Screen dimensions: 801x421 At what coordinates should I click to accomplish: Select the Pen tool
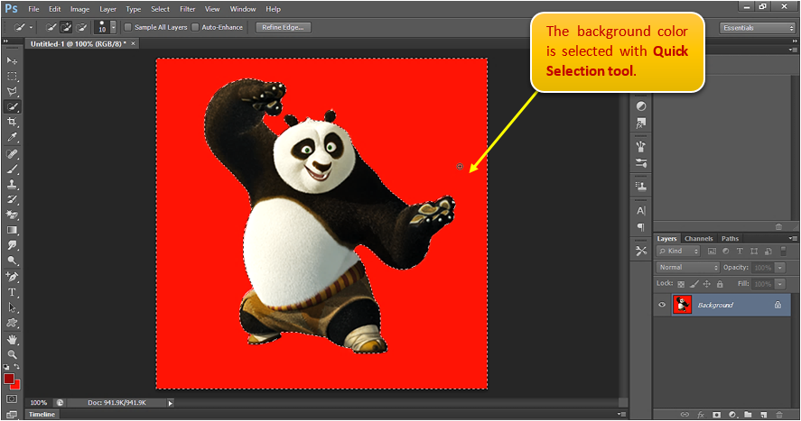coord(12,277)
